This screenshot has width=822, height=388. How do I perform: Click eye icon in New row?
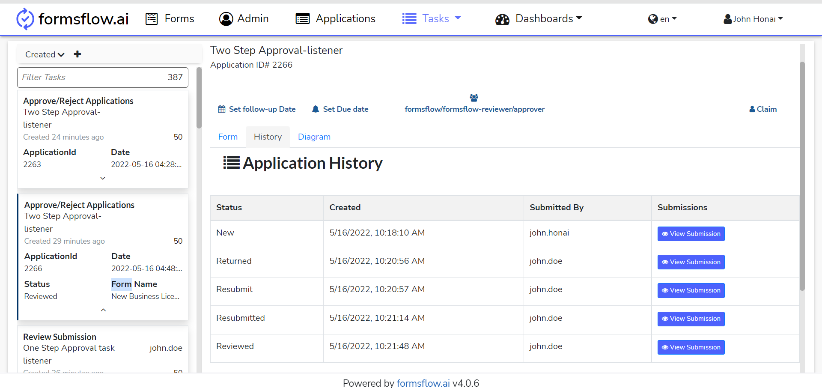(x=665, y=234)
